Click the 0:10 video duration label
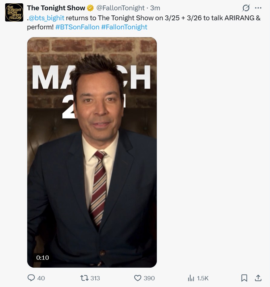 tap(42, 258)
